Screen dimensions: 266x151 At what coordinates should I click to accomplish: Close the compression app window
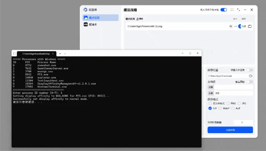[252, 10]
